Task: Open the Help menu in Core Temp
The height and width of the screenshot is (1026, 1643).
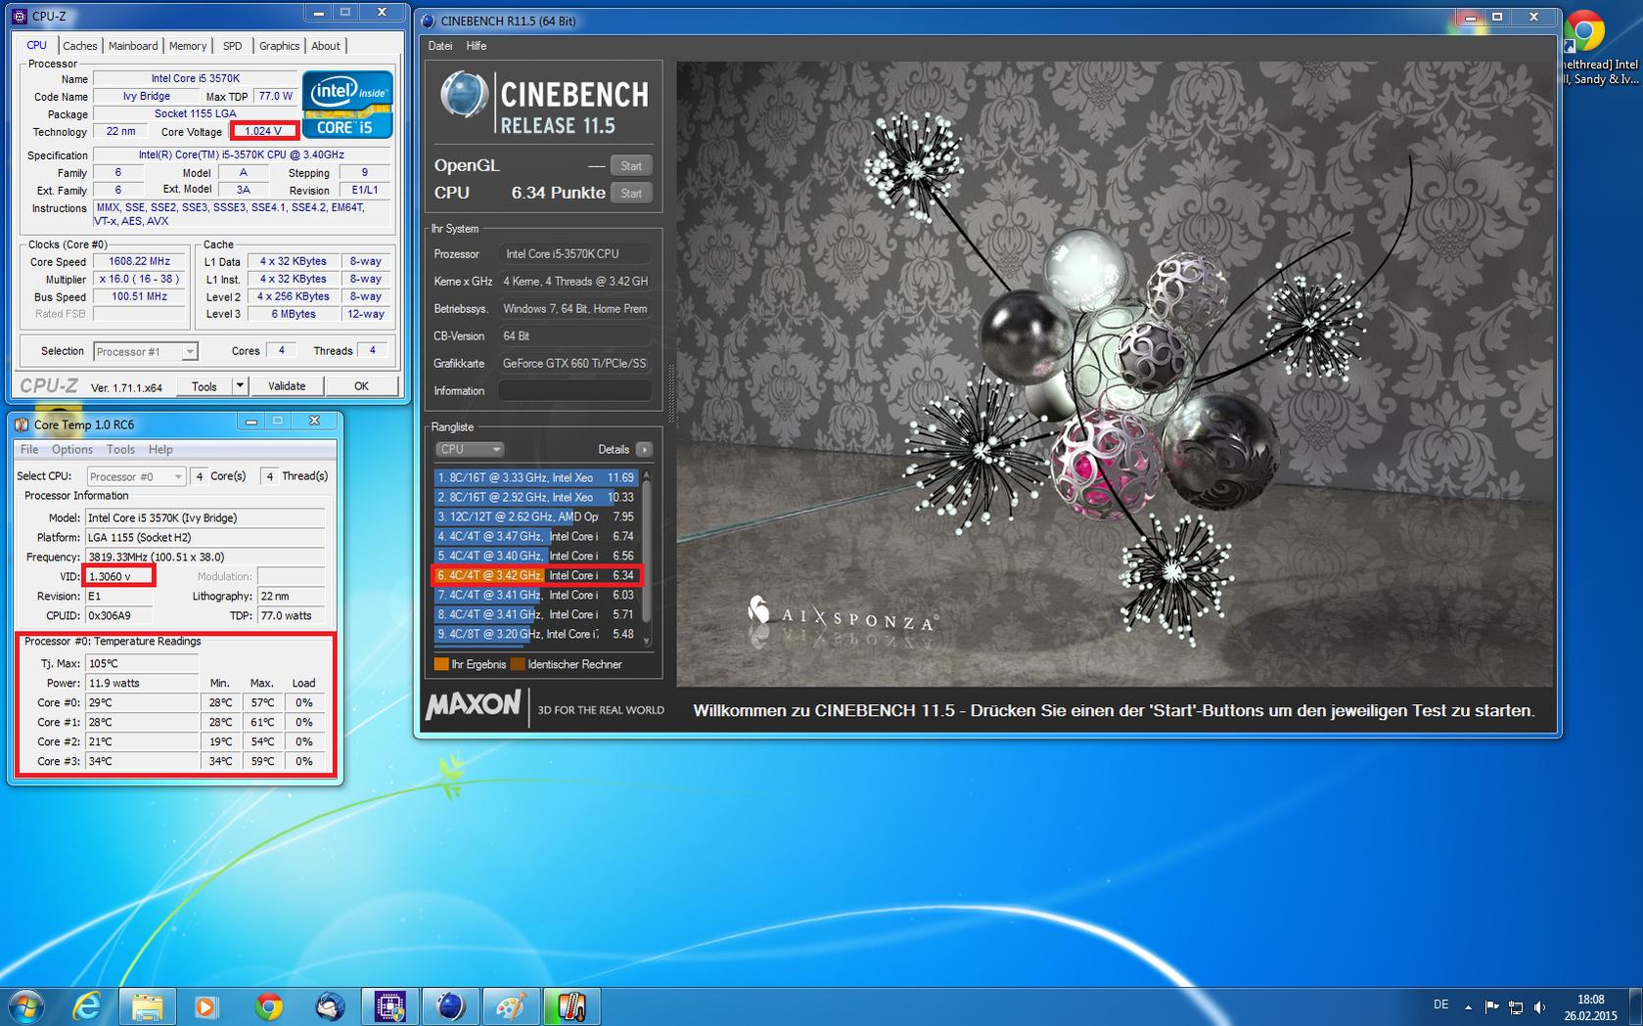Action: pos(160,450)
